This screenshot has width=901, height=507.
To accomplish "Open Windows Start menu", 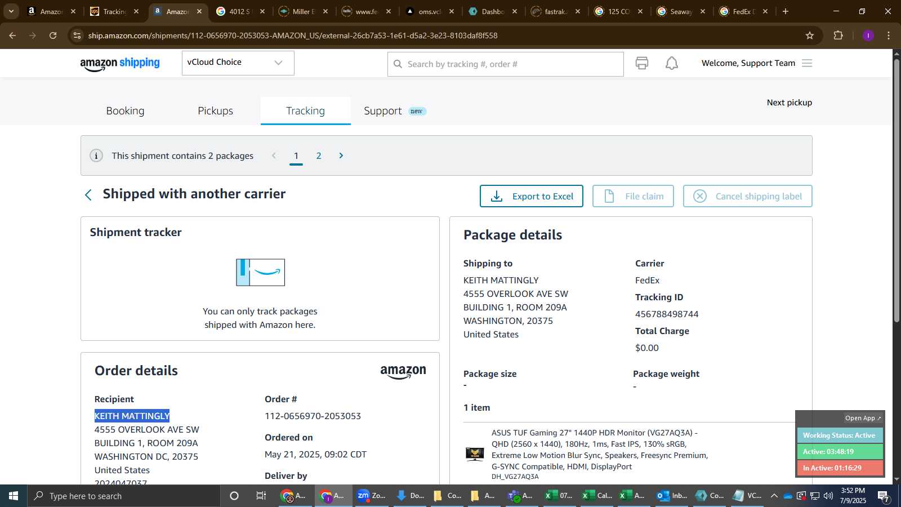I will tap(14, 496).
